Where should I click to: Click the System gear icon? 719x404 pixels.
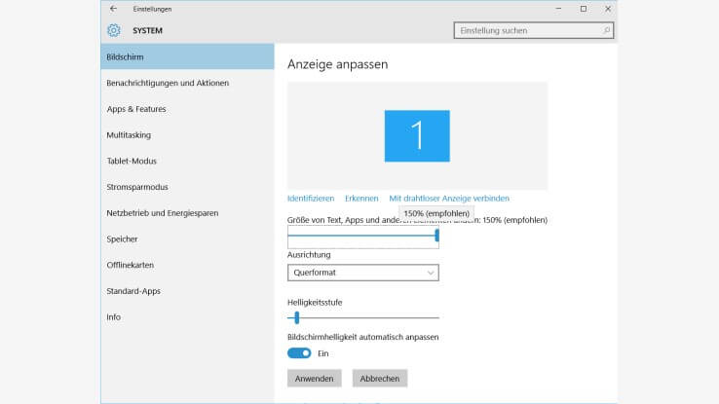(x=114, y=30)
